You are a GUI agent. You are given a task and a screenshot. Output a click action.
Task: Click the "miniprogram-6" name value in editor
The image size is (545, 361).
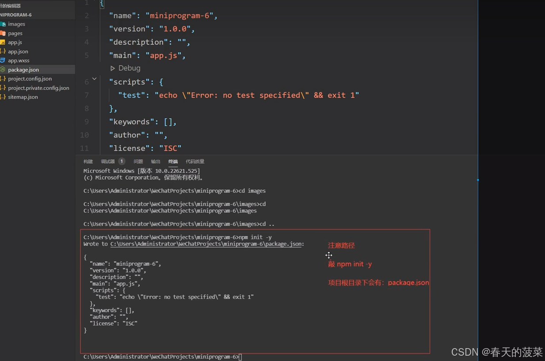(x=180, y=15)
